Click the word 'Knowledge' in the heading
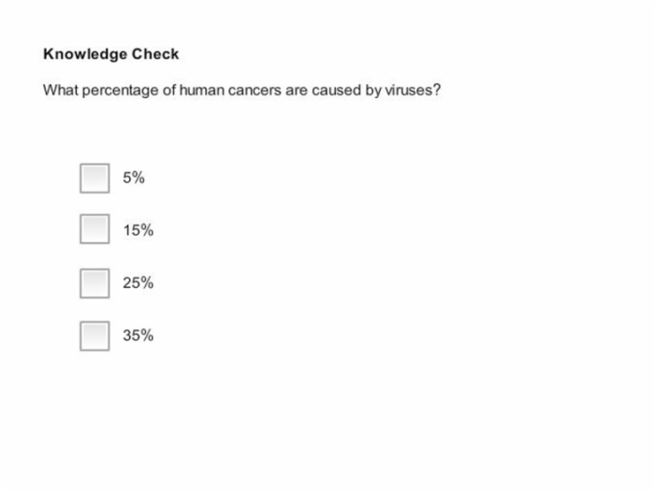The image size is (655, 491). (x=85, y=54)
